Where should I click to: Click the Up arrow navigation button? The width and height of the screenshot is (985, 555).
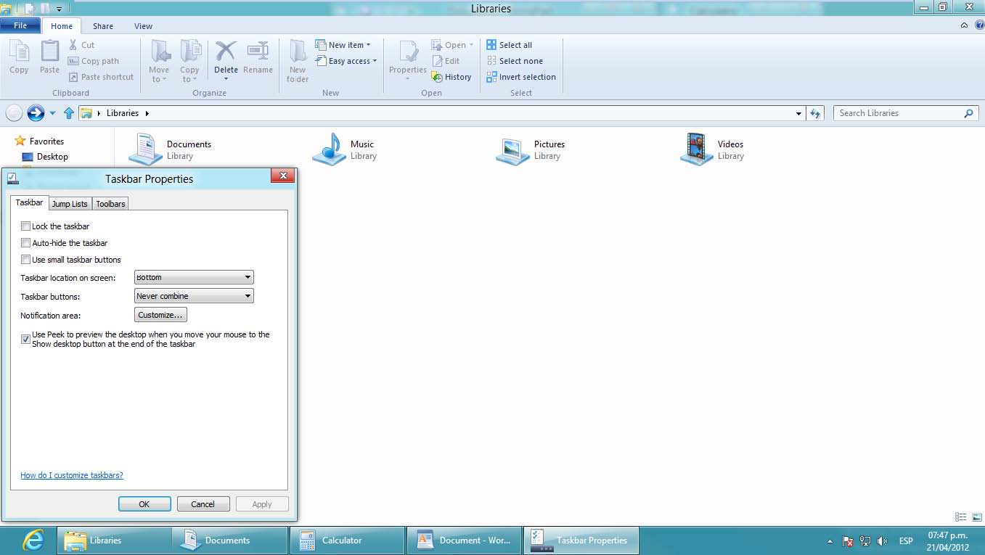[69, 113]
